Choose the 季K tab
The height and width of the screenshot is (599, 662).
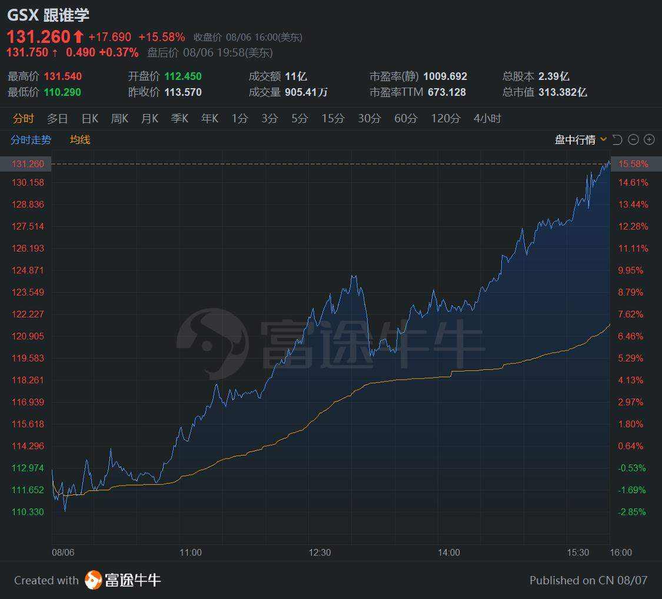(179, 119)
